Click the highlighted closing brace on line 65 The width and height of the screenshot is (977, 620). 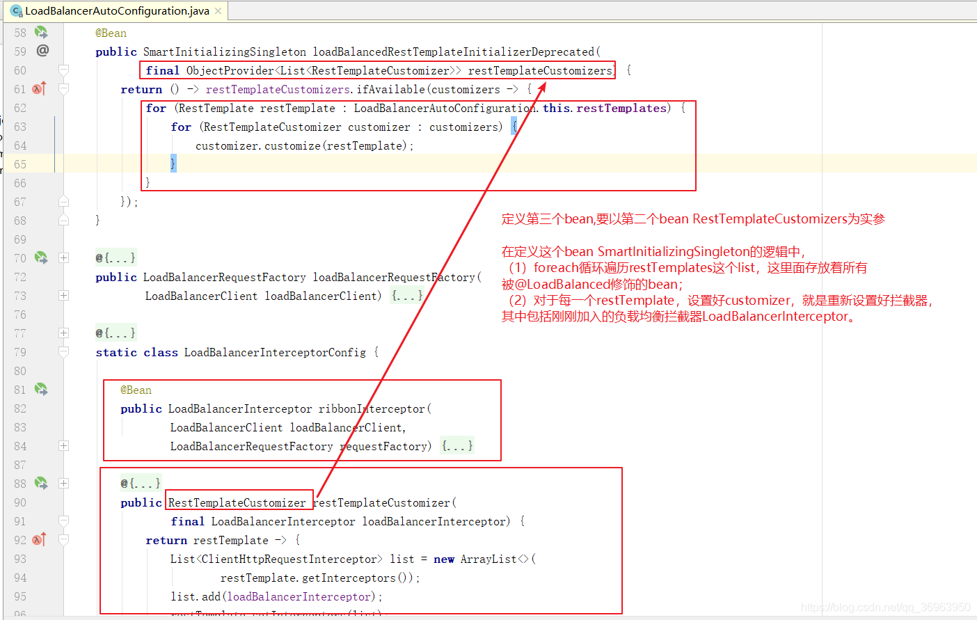tap(173, 164)
